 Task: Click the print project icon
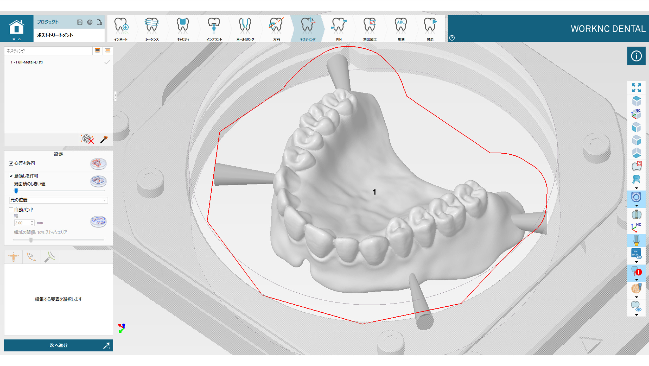coord(90,22)
